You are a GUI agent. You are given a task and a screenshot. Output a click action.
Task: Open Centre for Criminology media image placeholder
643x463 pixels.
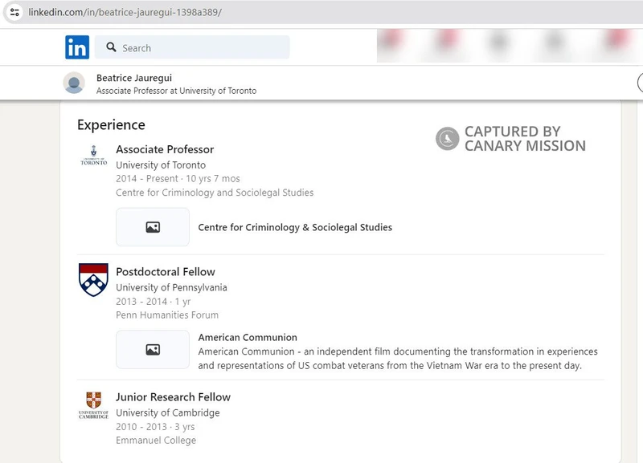pos(153,227)
